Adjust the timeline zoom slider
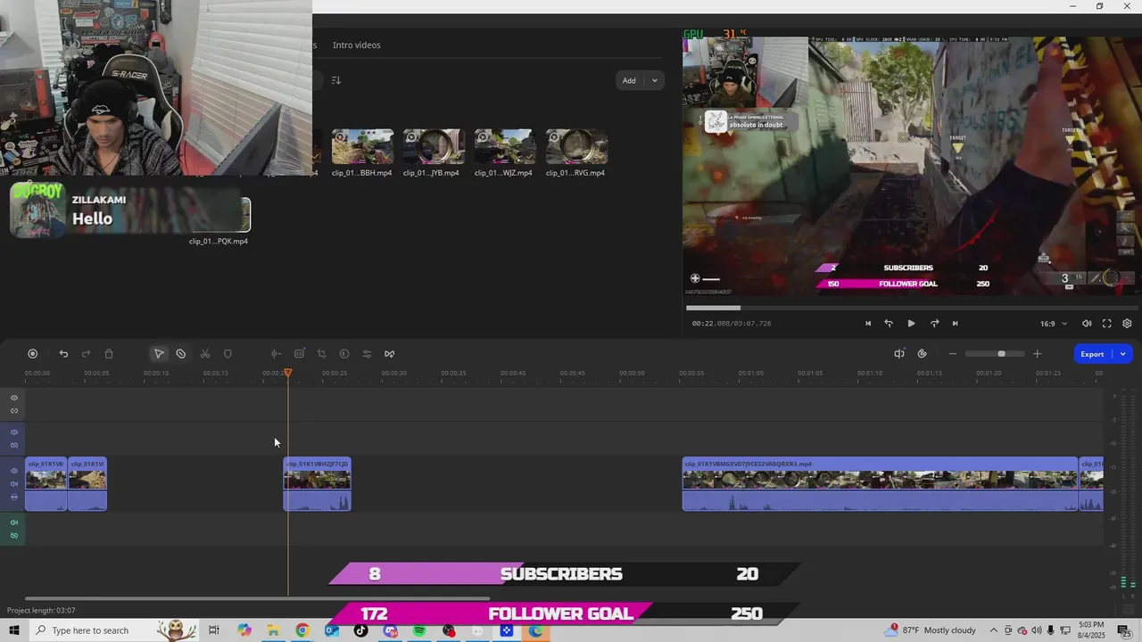1142x642 pixels. 993,354
